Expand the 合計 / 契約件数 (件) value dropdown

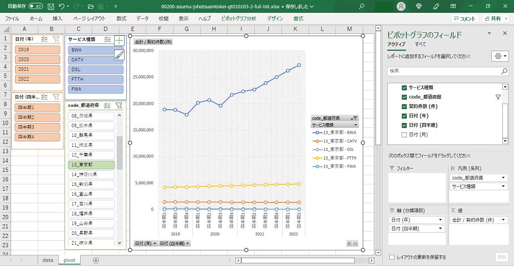tap(503, 220)
